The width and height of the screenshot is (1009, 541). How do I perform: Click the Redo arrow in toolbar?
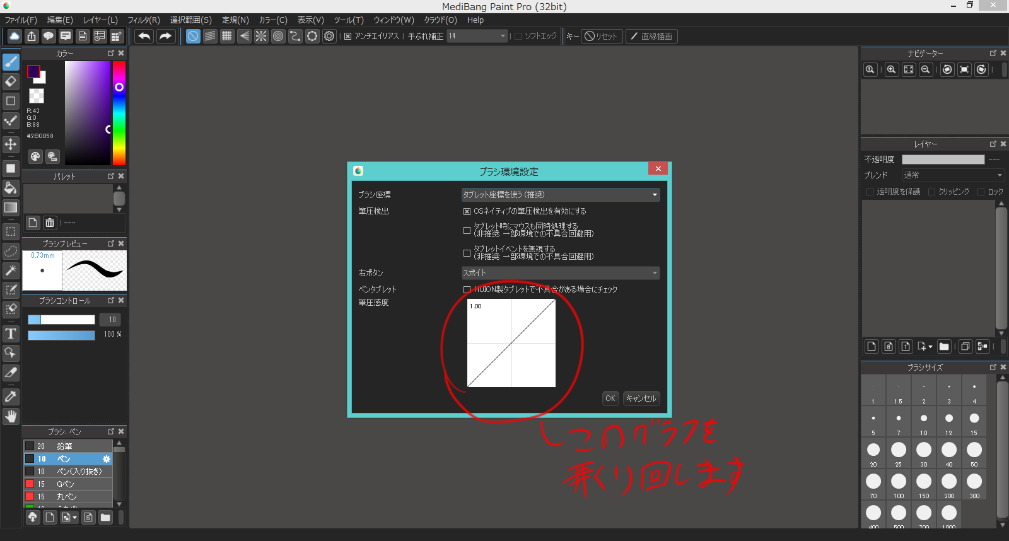pos(165,36)
